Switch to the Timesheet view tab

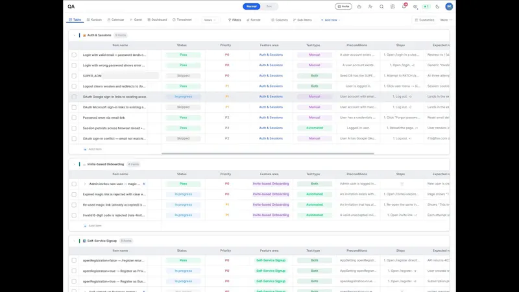(182, 20)
